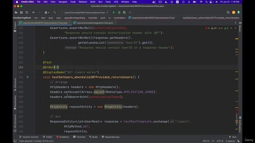The width and height of the screenshot is (255, 143).
Task: Open the Terminal tool window
Action: click(x=79, y=137)
